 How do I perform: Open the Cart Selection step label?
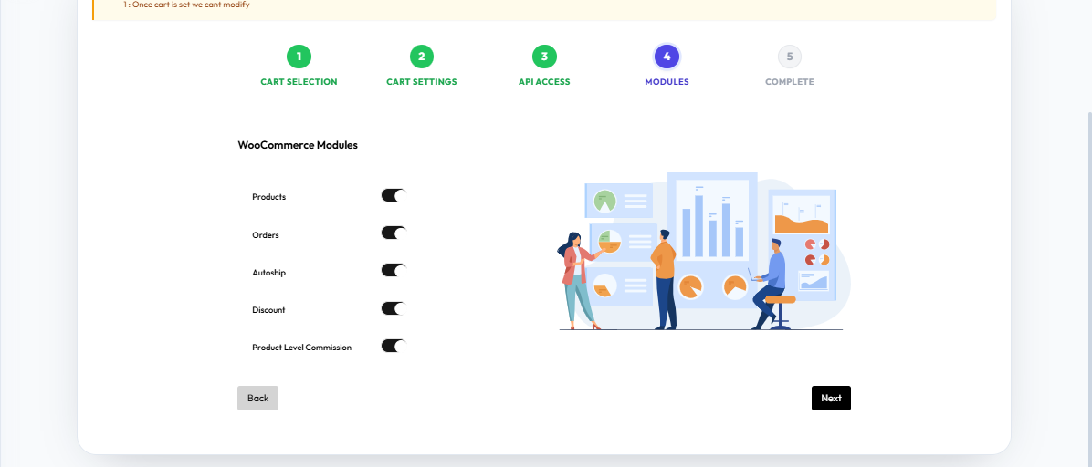point(299,82)
